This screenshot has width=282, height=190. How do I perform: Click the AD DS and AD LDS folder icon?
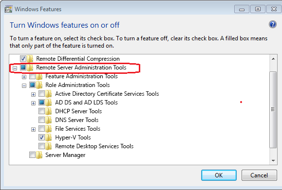tap(48, 103)
